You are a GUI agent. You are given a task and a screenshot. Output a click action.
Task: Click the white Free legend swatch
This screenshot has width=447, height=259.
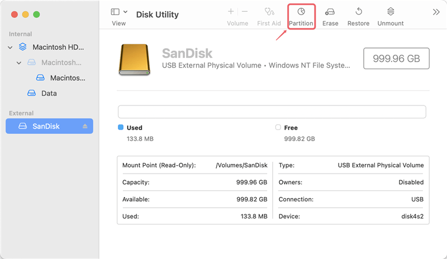[278, 127]
